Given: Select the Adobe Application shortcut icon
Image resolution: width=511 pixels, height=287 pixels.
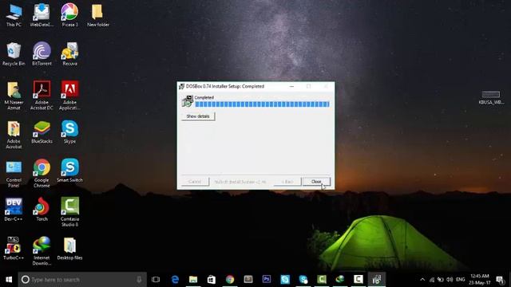Looking at the screenshot, I should [69, 96].
